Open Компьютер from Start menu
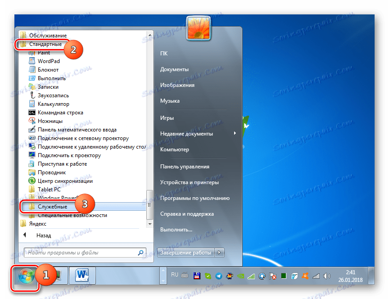389x299 pixels. point(175,149)
